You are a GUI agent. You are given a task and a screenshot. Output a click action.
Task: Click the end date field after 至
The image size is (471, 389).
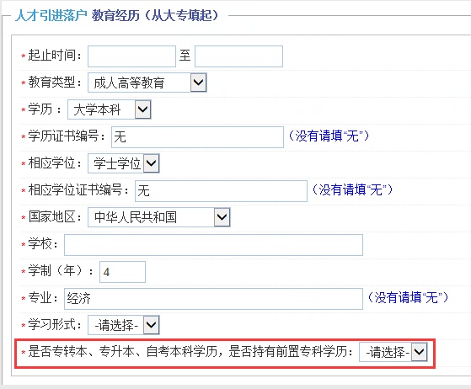(238, 56)
